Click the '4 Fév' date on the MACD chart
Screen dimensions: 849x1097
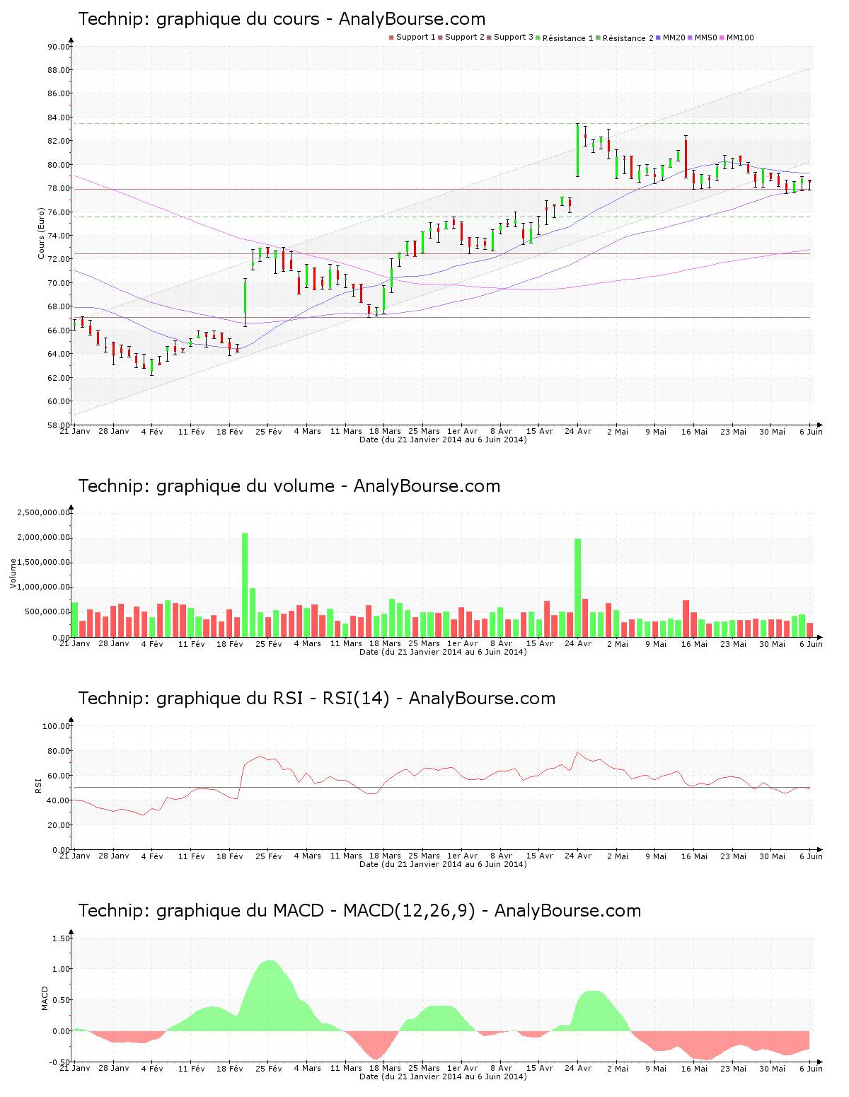151,1068
